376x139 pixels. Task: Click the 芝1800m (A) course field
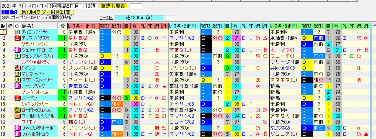pos(140,18)
